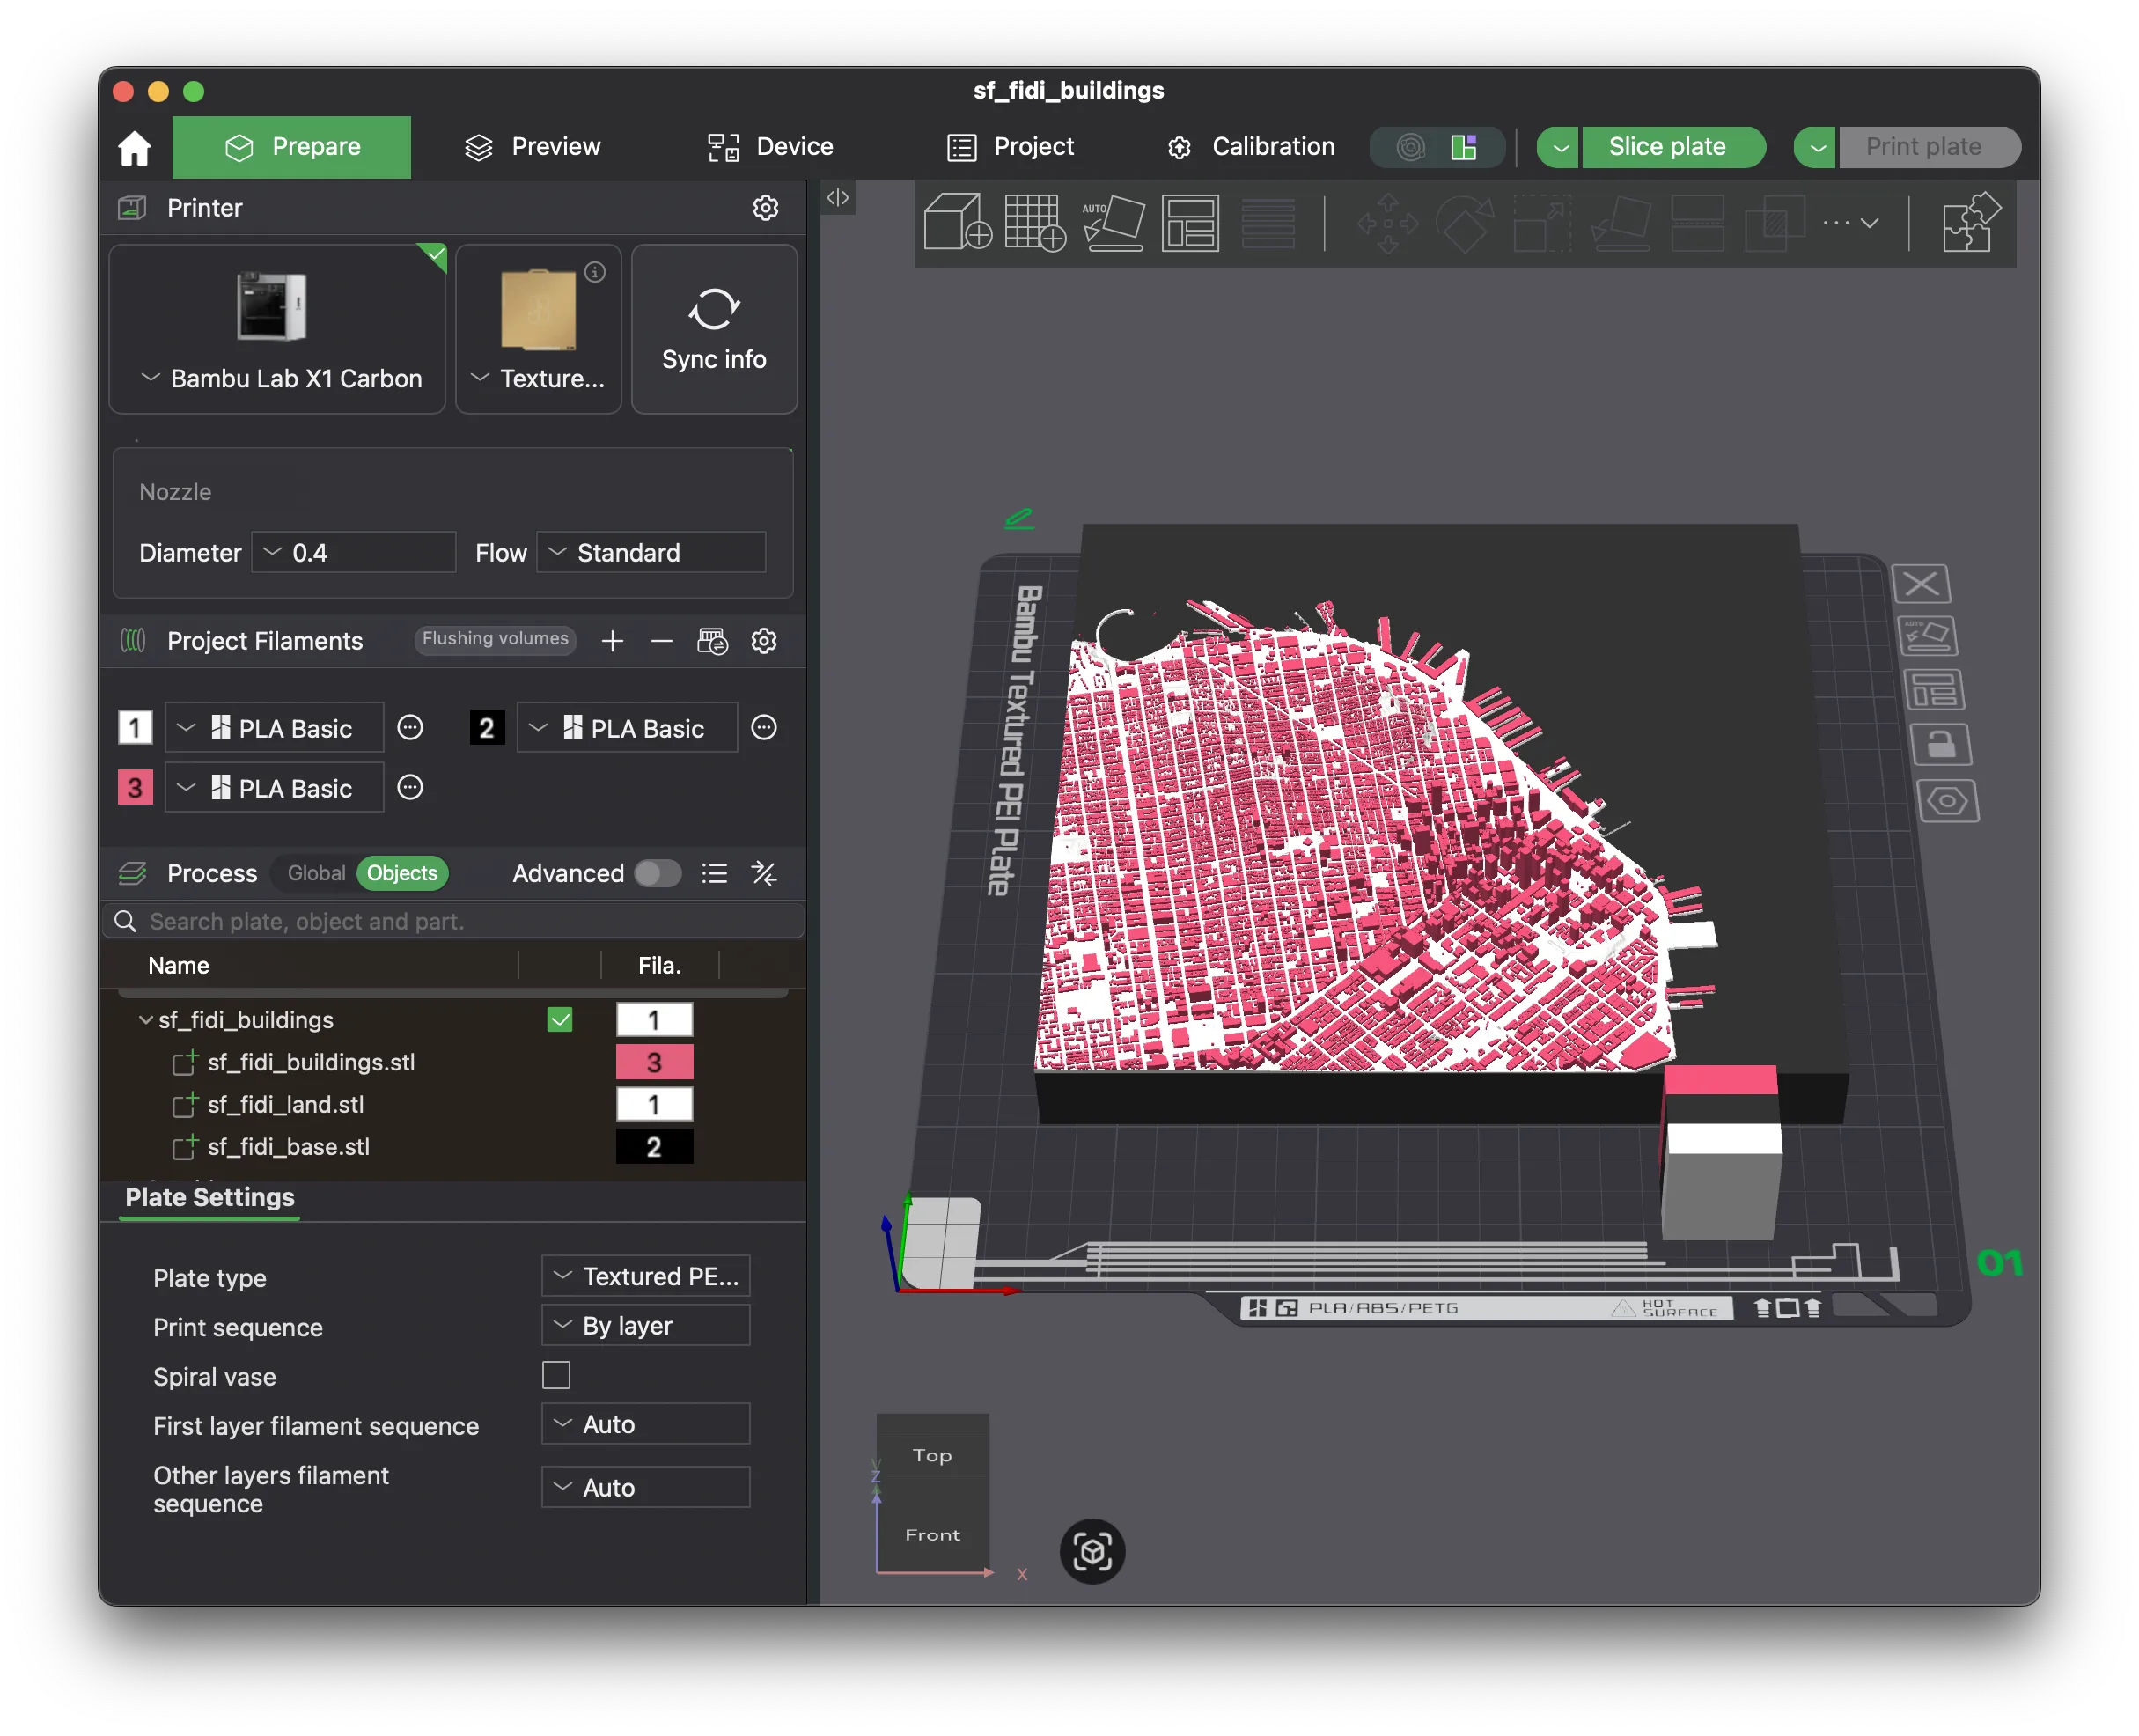The height and width of the screenshot is (1736, 2139).
Task: Arrange all objects icon in toolbar
Action: (x=1190, y=221)
